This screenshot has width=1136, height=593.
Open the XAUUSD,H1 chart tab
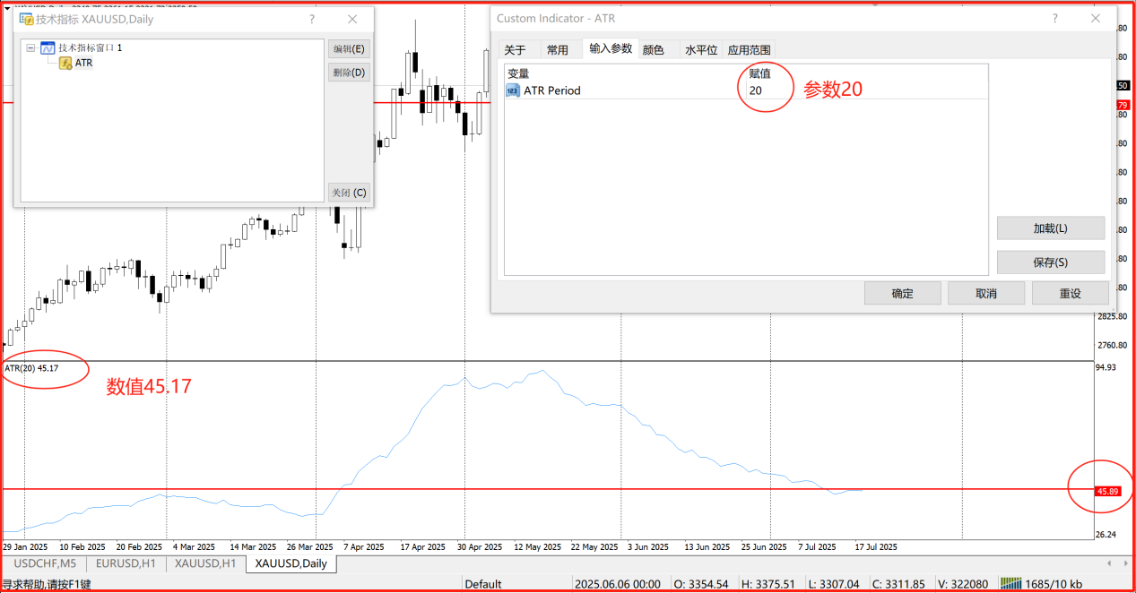coord(205,563)
